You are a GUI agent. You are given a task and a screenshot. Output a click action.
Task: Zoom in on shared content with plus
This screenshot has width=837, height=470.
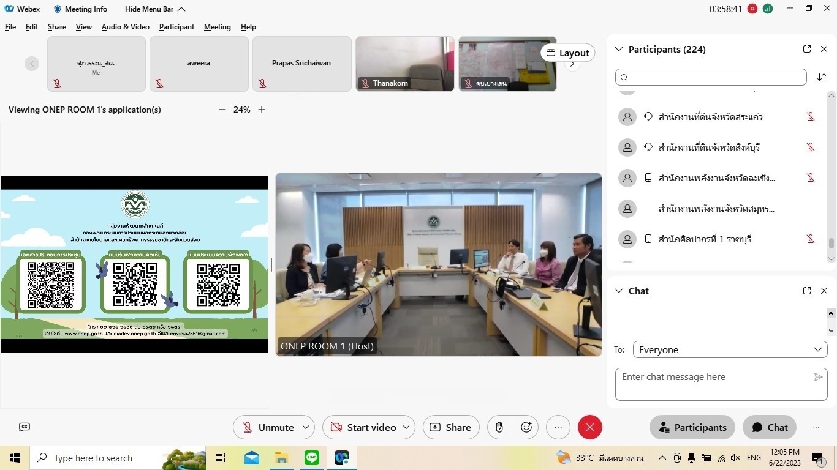tap(262, 110)
